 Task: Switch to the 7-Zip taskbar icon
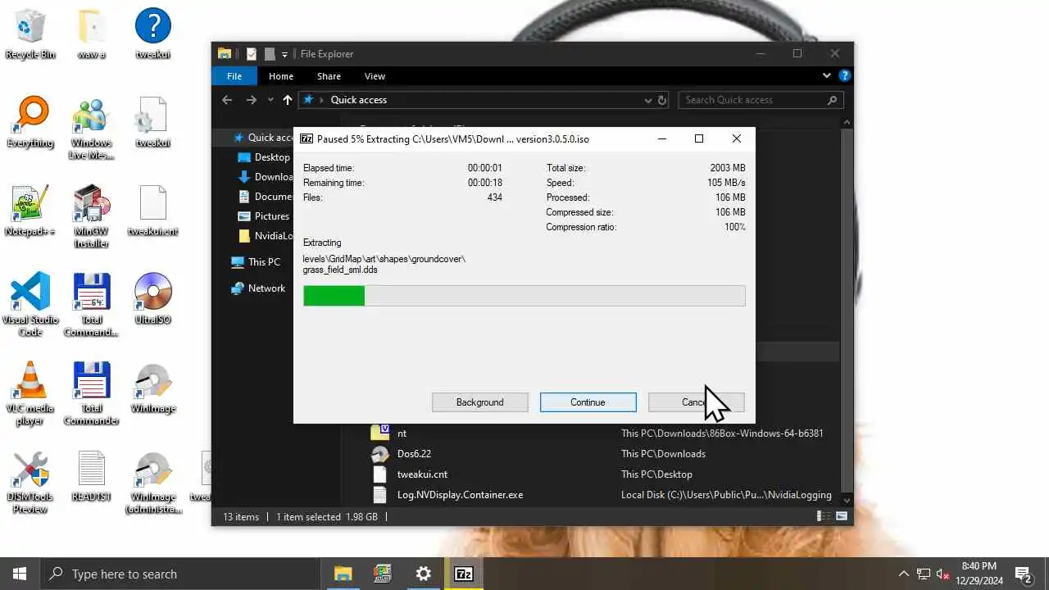point(463,574)
